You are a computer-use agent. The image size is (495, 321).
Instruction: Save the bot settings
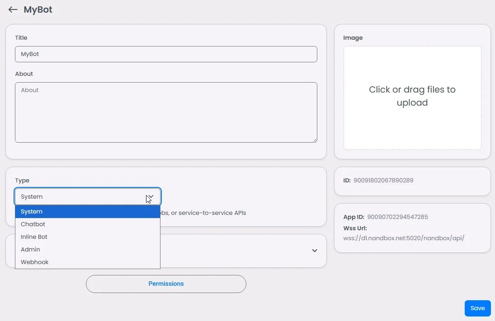coord(478,308)
